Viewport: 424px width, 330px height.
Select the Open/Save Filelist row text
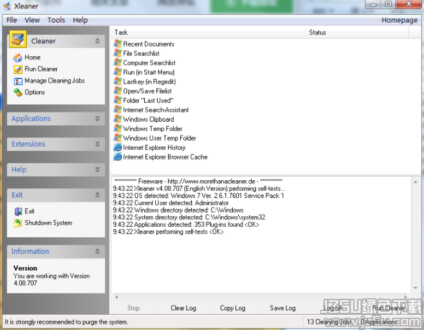[147, 91]
